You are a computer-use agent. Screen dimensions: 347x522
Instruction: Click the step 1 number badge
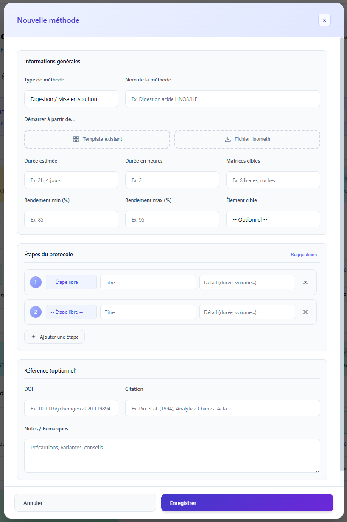(36, 282)
